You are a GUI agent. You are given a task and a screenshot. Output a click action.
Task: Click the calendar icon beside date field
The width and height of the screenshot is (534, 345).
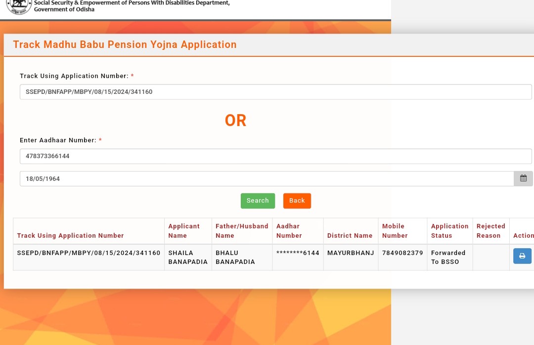click(x=523, y=178)
